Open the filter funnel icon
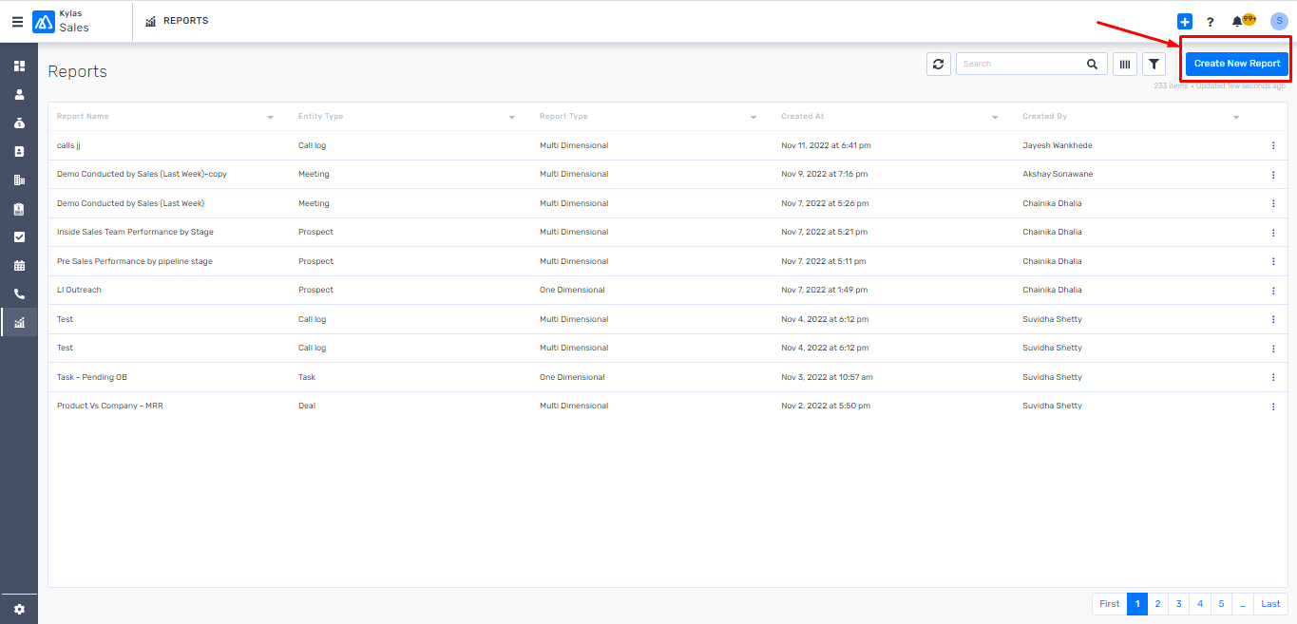 click(1154, 64)
